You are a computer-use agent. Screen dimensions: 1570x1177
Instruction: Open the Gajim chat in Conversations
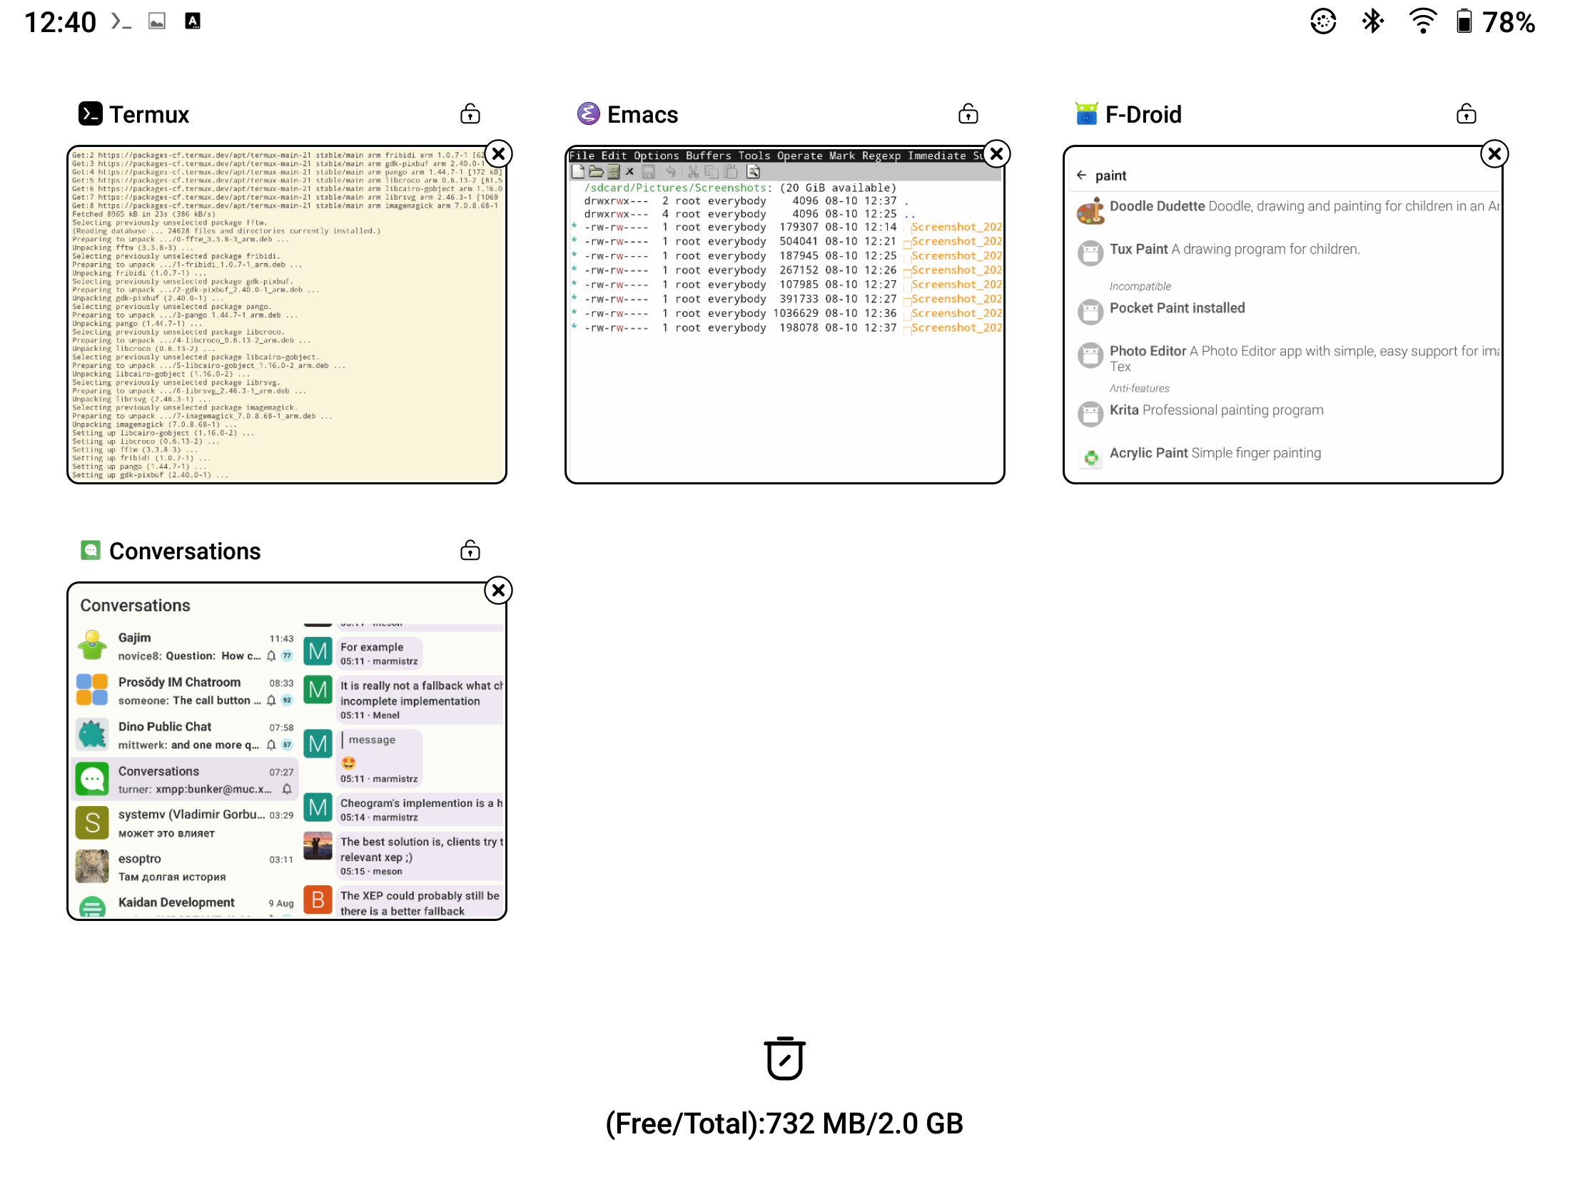[186, 646]
